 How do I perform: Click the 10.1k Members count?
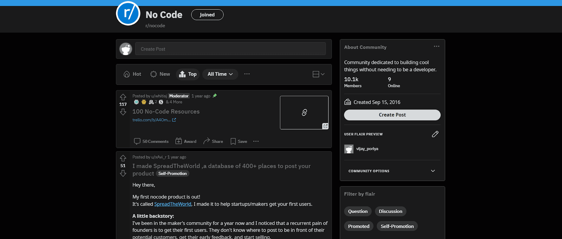pos(353,82)
